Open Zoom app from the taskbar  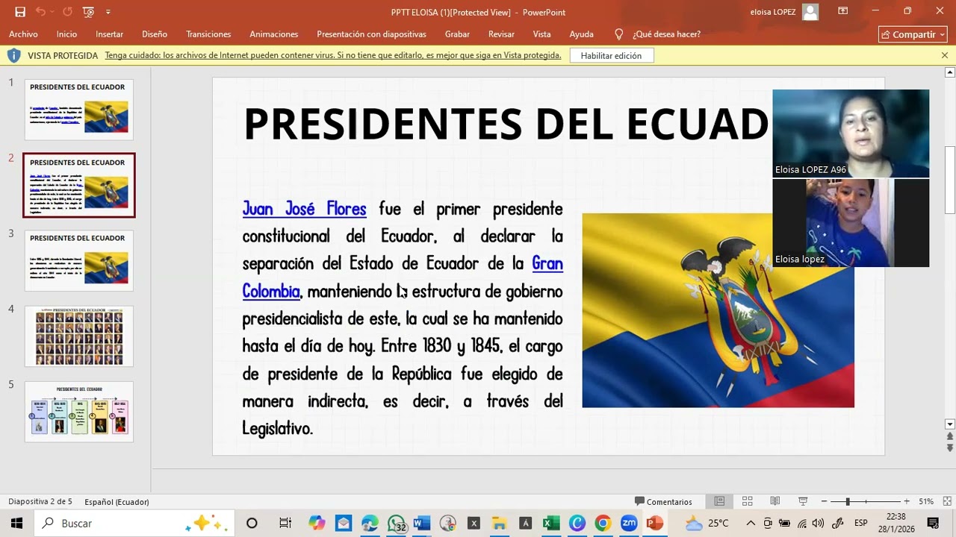(629, 524)
